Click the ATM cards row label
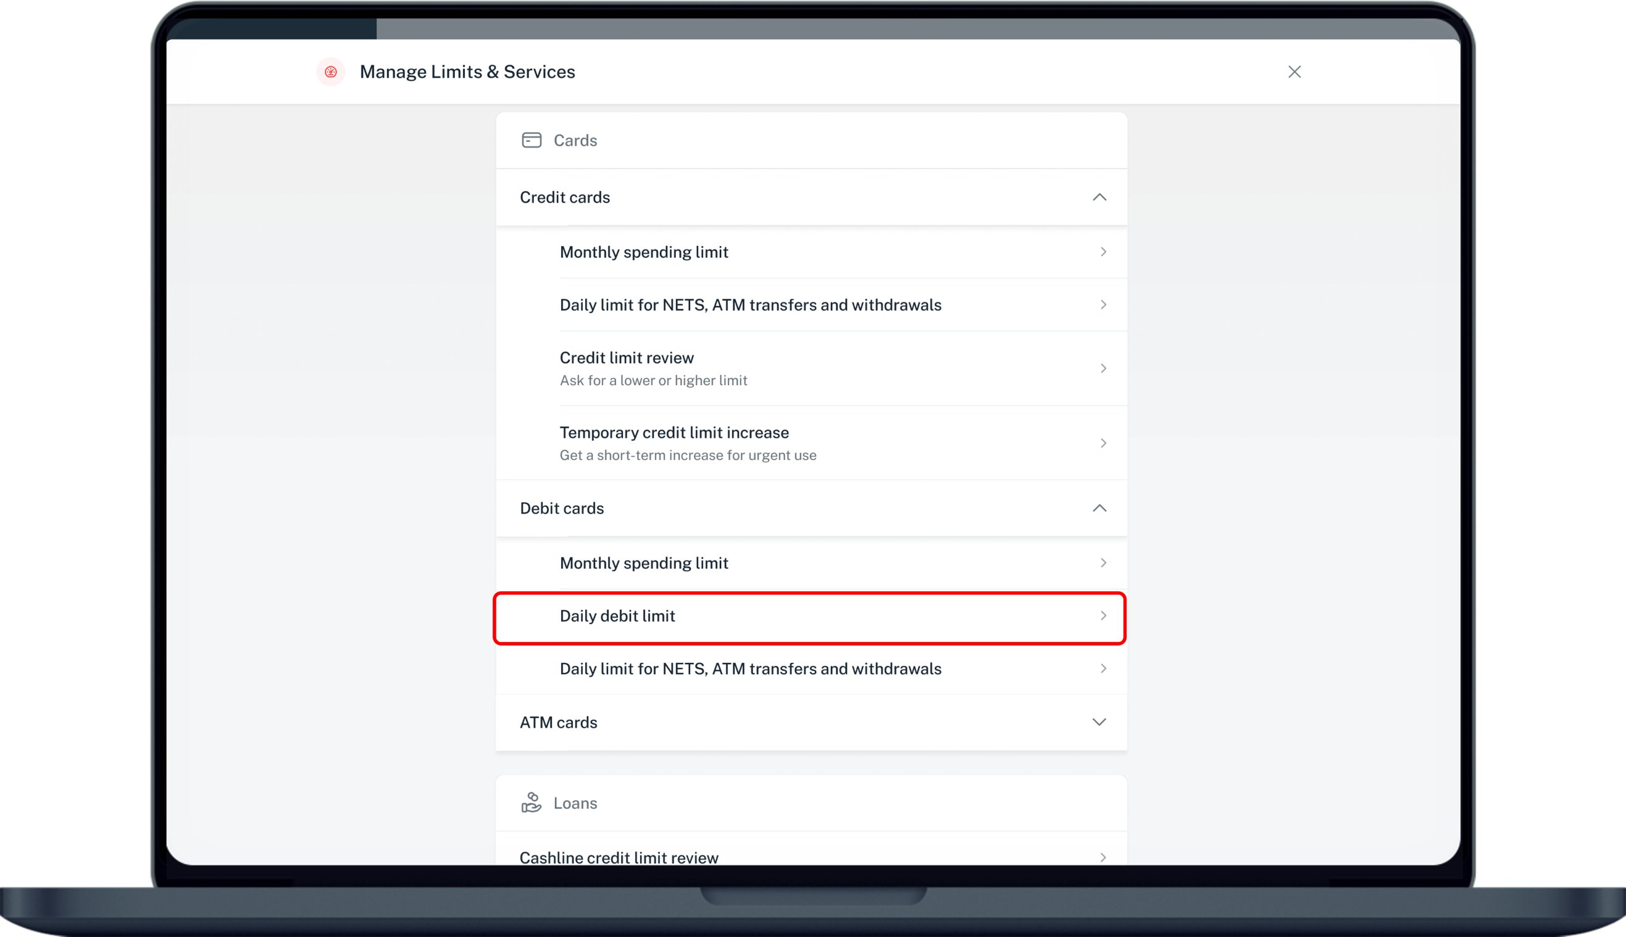1626x937 pixels. click(x=559, y=722)
